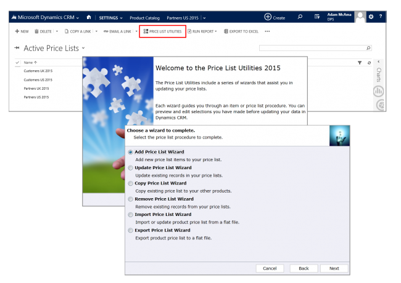401x283 pixels.
Task: Click the pin view icon
Action: 17,47
